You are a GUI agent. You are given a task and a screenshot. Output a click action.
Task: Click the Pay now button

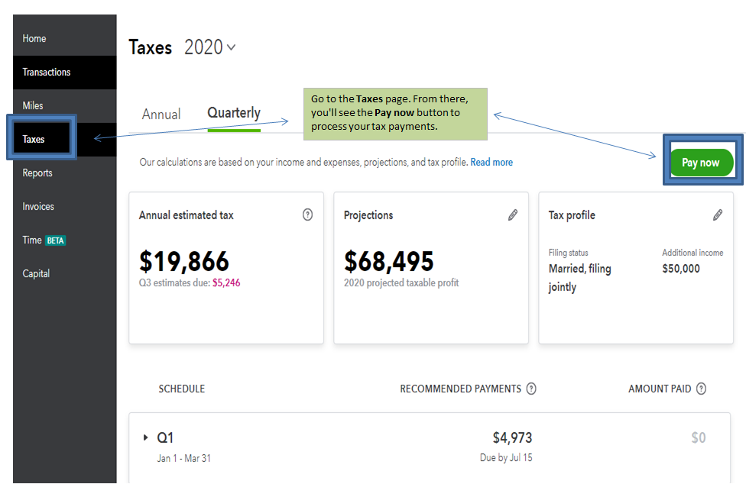click(701, 162)
